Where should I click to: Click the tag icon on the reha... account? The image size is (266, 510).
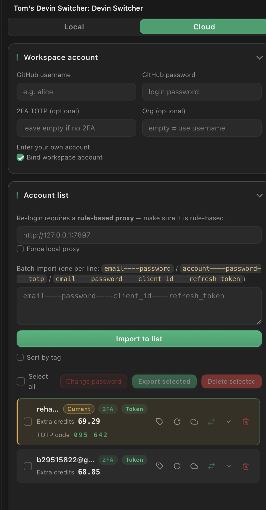160,422
